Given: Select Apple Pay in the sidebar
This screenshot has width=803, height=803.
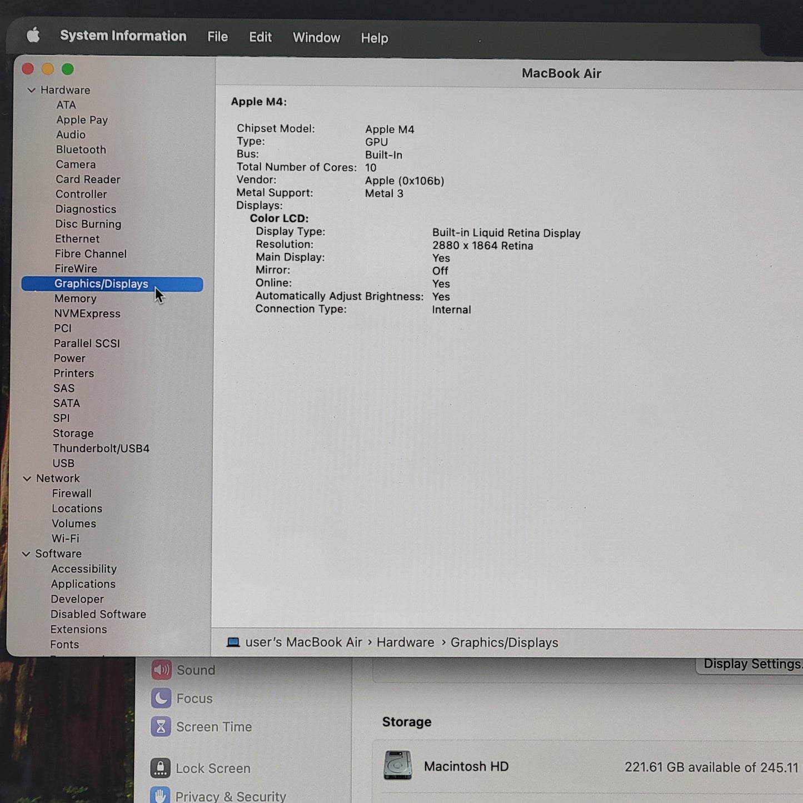Looking at the screenshot, I should 82,120.
